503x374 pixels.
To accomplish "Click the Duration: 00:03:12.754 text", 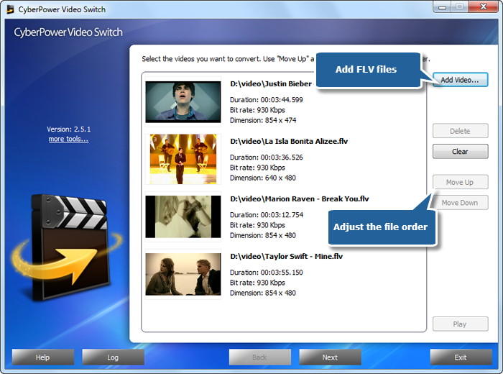I will click(x=267, y=214).
